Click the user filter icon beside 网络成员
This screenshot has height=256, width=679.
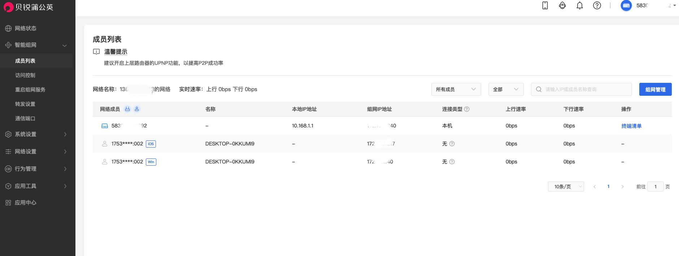point(137,109)
